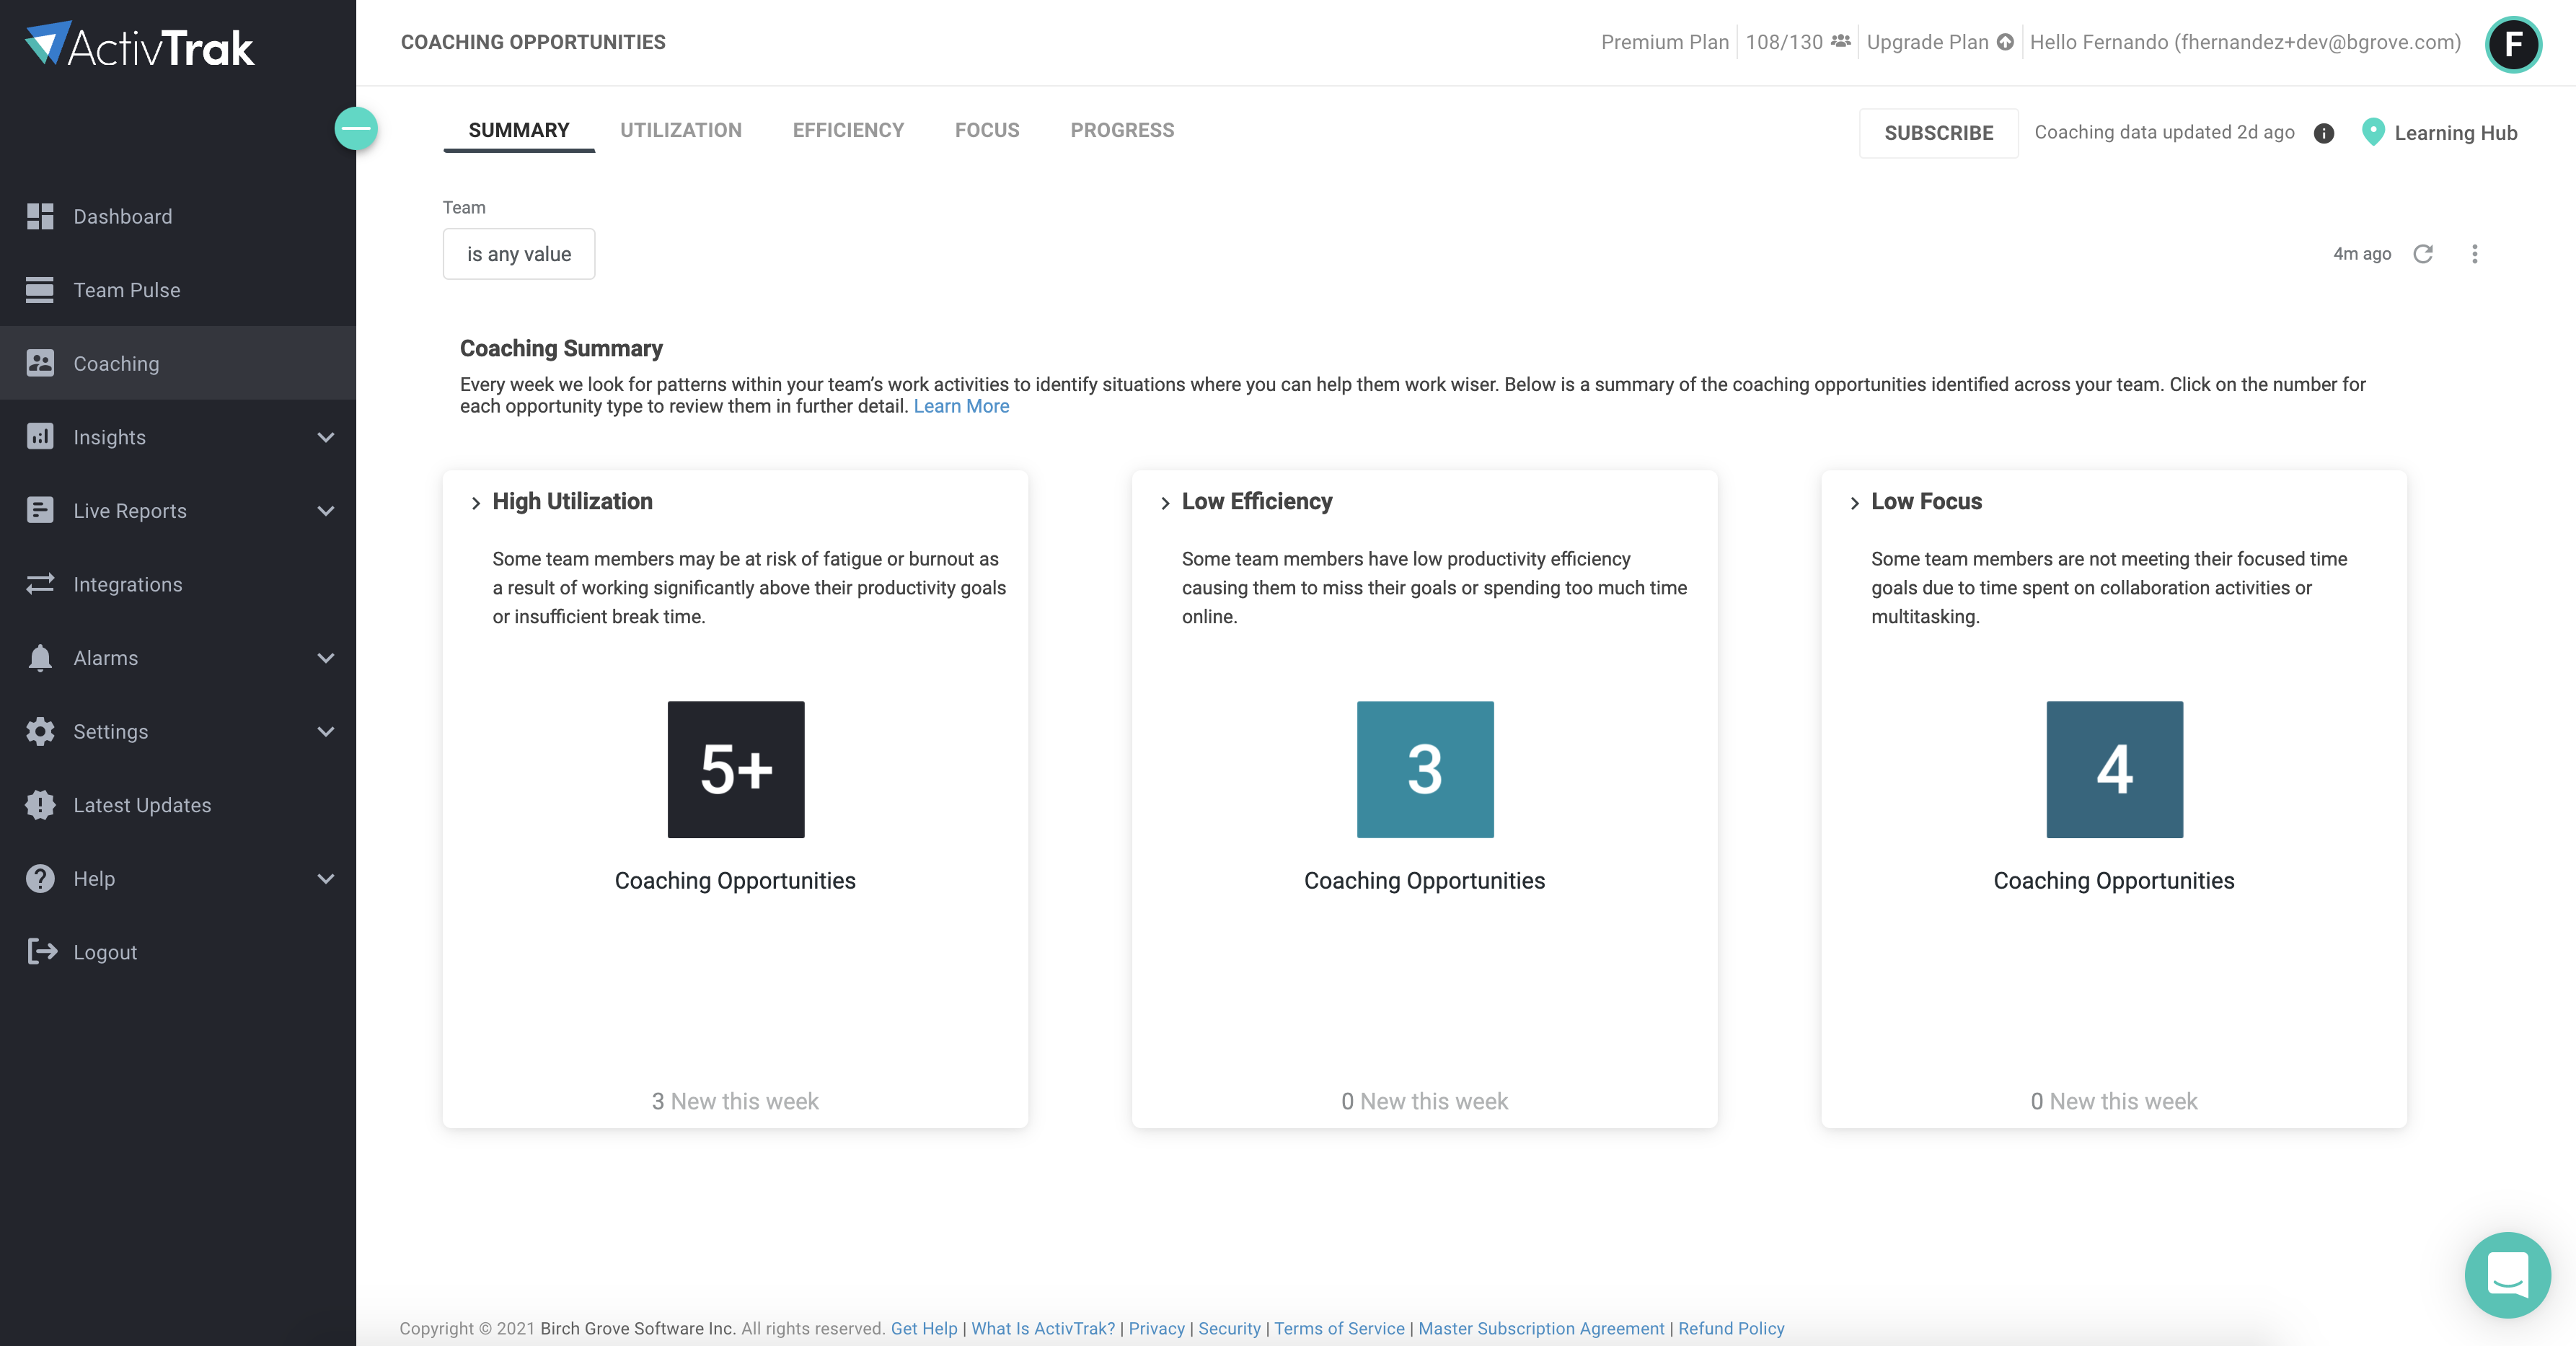Click the Insights chart icon
Screen dimensions: 2576x1346
40,437
